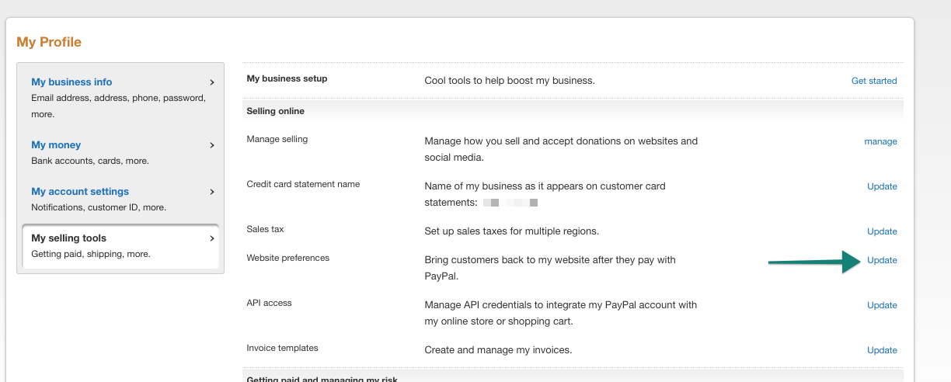Image resolution: width=951 pixels, height=382 pixels.
Task: Click the 'API access' row label
Action: pos(269,303)
